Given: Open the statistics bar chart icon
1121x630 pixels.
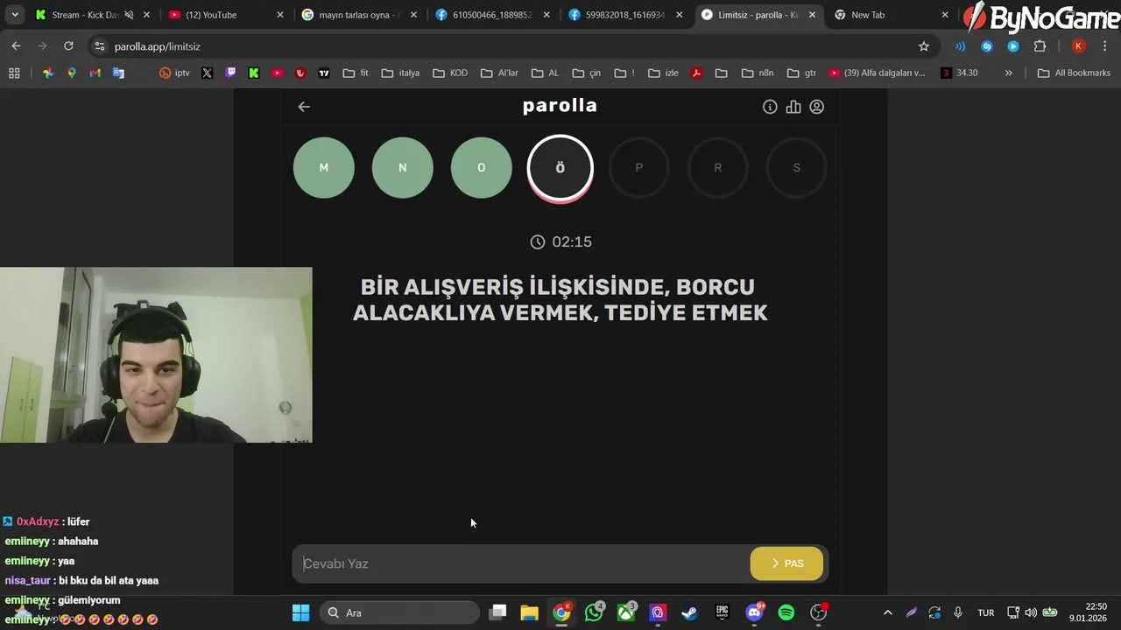Looking at the screenshot, I should click(x=793, y=107).
